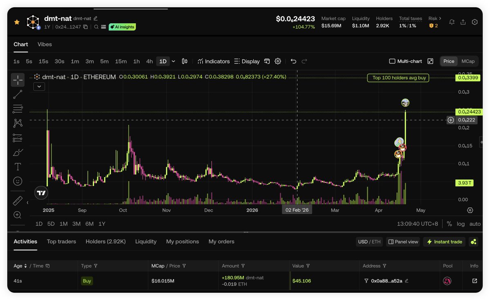Click the AI insights button
The height and width of the screenshot is (300, 490).
(122, 27)
